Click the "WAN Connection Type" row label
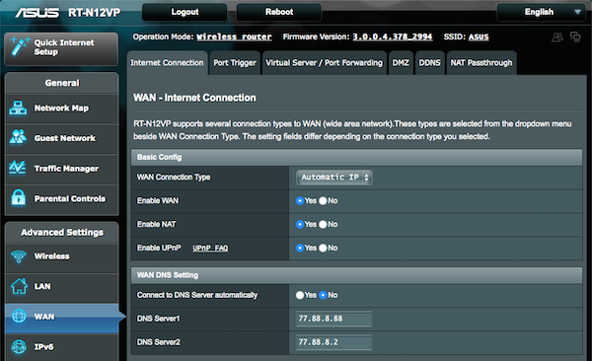The height and width of the screenshot is (361, 592). coord(174,178)
